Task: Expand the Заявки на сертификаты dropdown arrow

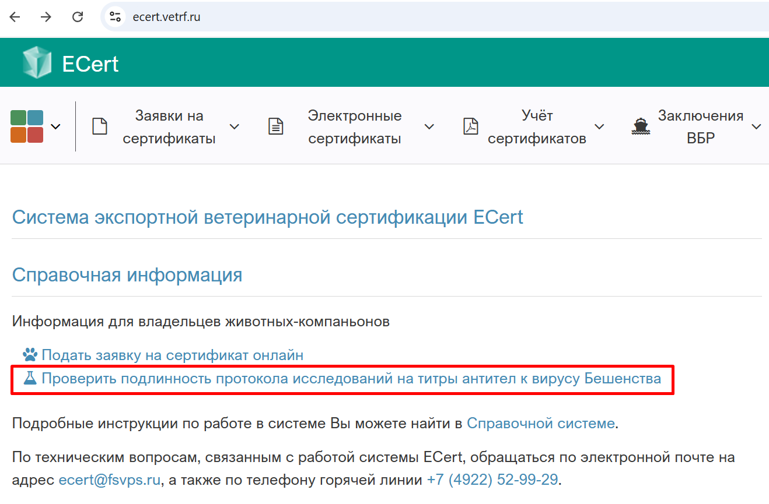Action: pos(234,126)
